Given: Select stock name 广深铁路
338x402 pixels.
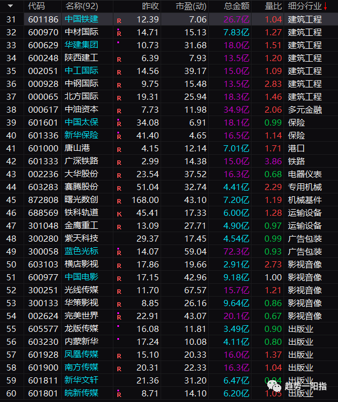Looking at the screenshot, I should (x=81, y=161).
